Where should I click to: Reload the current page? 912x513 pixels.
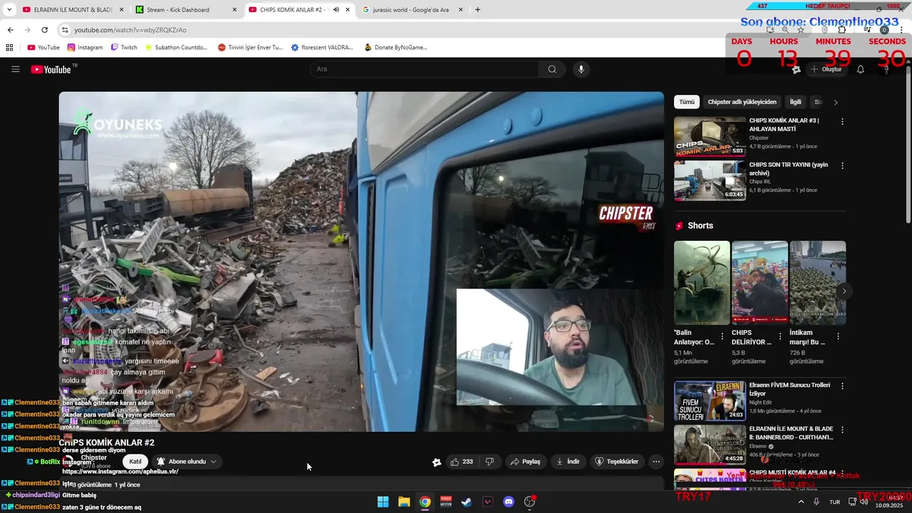tap(44, 30)
